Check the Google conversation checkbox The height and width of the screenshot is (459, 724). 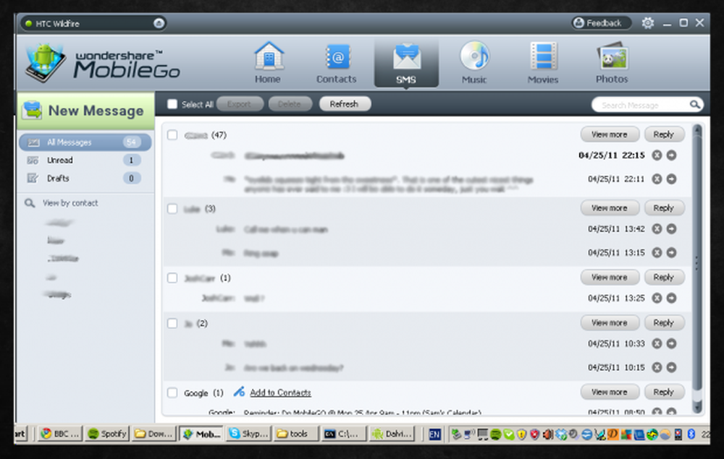pyautogui.click(x=172, y=392)
